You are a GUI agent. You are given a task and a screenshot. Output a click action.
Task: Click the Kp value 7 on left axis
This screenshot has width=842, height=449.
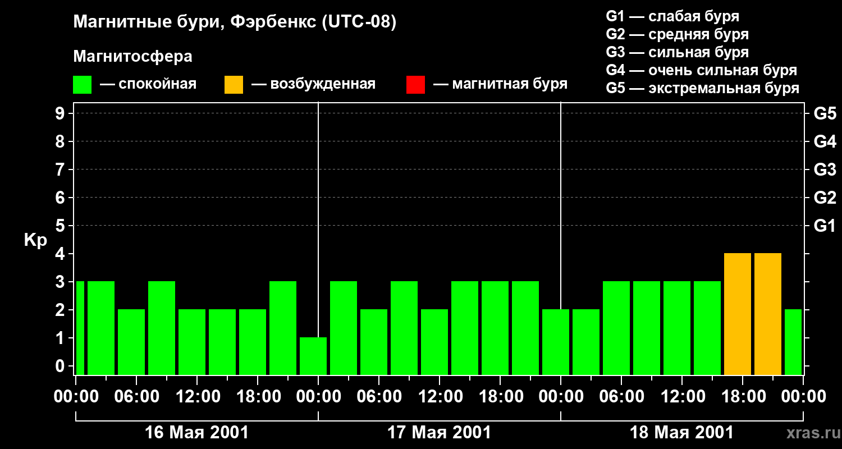click(x=61, y=170)
